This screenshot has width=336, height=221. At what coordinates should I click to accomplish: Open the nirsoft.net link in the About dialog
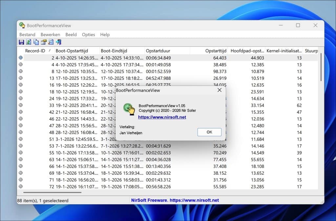pyautogui.click(x=162, y=117)
